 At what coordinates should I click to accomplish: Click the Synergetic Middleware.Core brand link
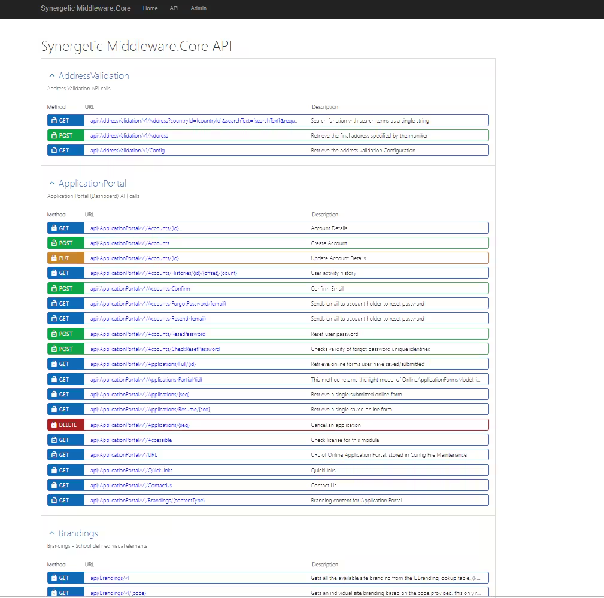86,8
